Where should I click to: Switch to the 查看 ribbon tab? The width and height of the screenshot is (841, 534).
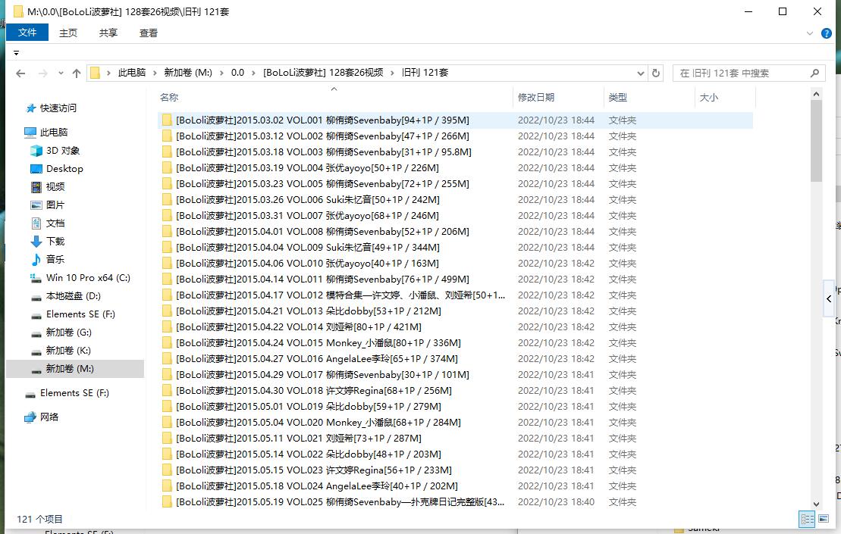(149, 33)
